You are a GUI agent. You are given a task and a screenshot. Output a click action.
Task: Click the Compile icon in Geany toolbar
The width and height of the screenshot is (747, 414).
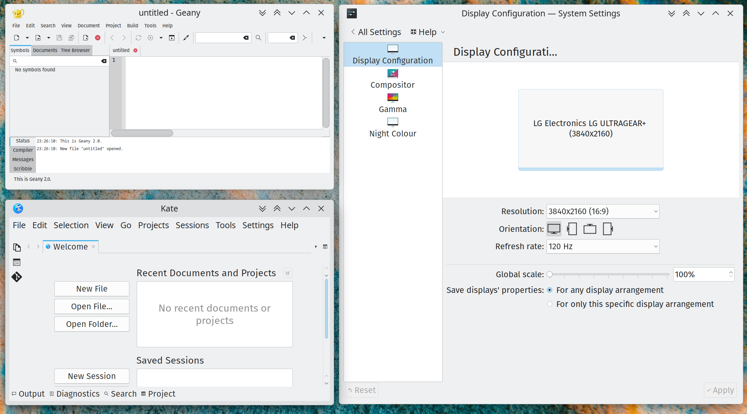coord(138,38)
